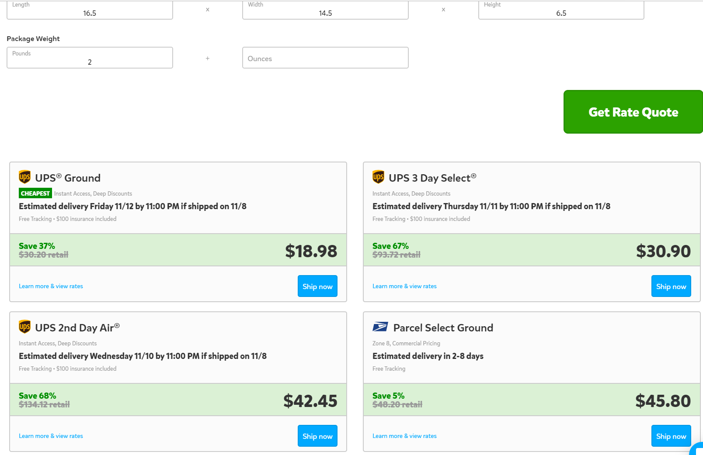The width and height of the screenshot is (703, 455).
Task: Click the UPS logo on Ground card
Action: pos(25,177)
